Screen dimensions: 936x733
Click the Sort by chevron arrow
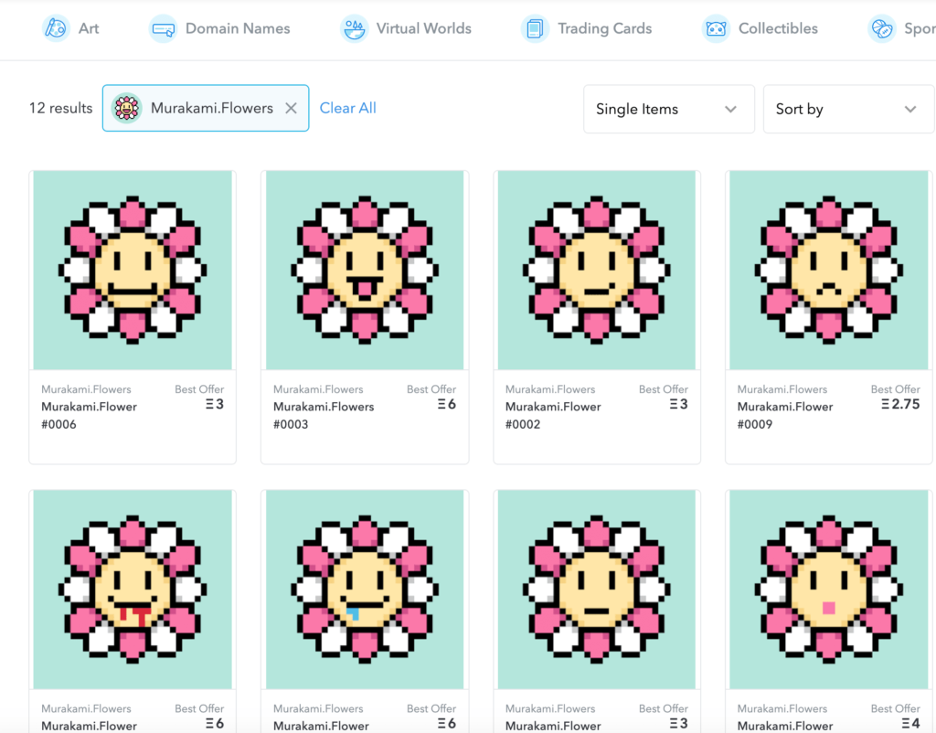click(x=910, y=110)
